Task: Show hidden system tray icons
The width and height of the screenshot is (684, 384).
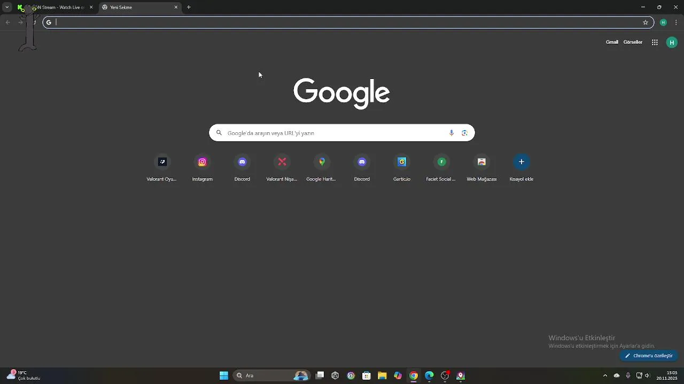Action: pyautogui.click(x=605, y=375)
